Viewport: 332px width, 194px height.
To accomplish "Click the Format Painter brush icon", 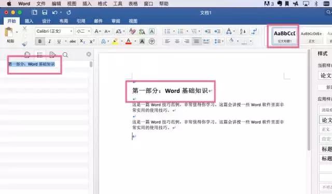I will coord(24,43).
